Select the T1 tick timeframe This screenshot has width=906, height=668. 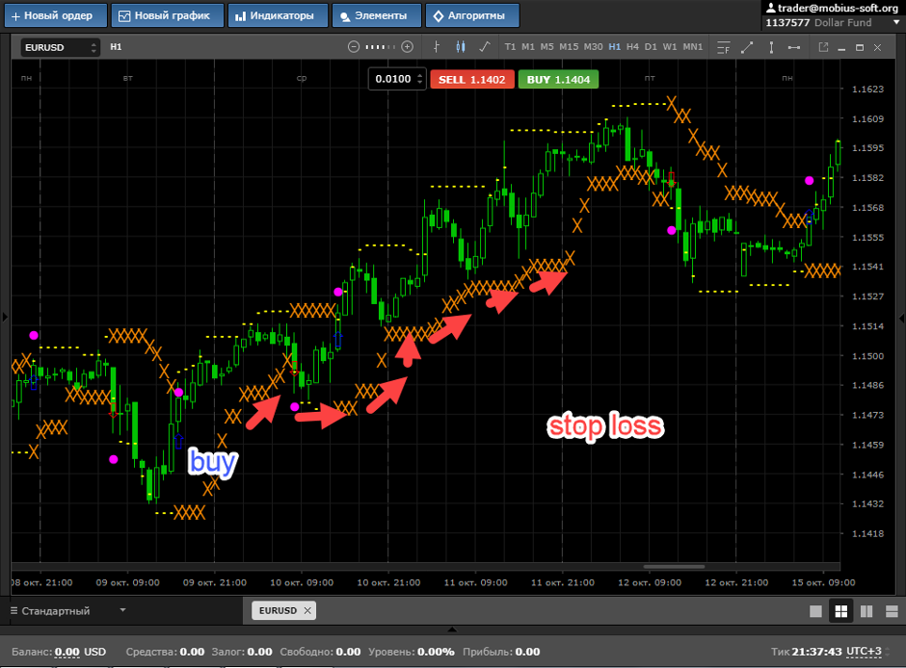click(x=510, y=47)
